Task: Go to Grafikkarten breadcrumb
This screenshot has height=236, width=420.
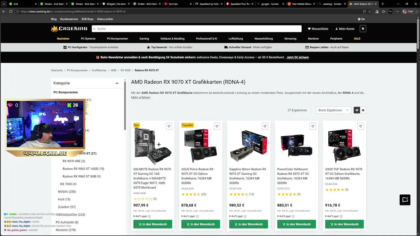Action: click(x=99, y=70)
